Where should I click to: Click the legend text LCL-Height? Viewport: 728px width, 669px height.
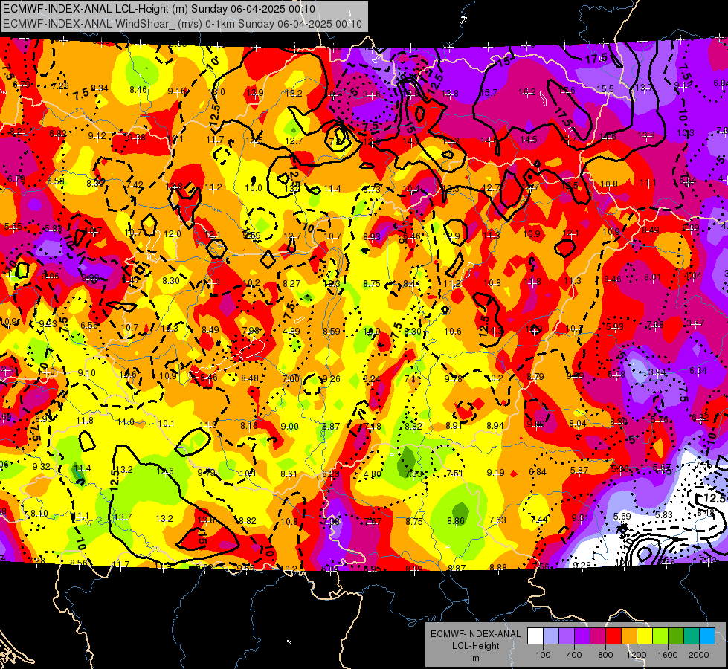point(475,646)
